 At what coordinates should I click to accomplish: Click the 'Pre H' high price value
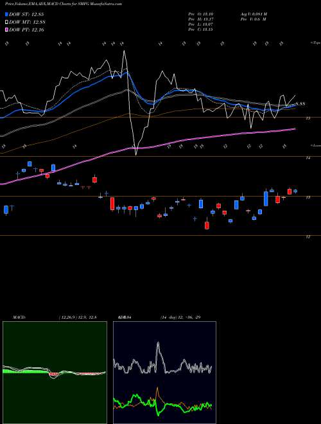(x=202, y=19)
